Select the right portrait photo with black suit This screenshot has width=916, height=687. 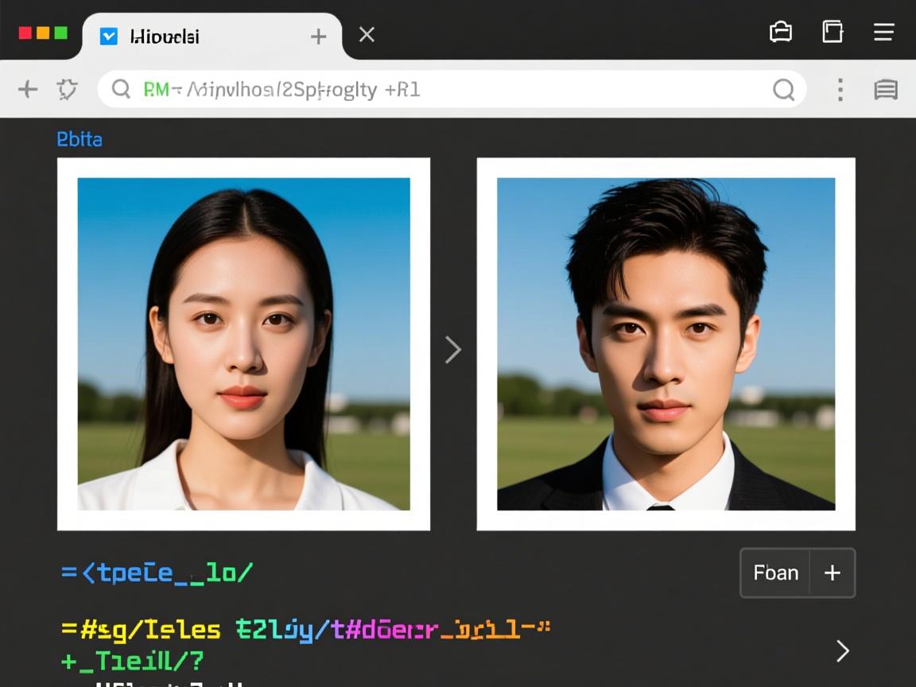coord(666,343)
